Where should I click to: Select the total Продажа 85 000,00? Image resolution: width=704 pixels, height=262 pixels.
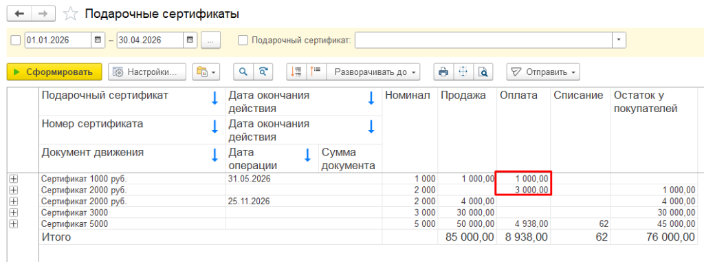click(x=467, y=237)
